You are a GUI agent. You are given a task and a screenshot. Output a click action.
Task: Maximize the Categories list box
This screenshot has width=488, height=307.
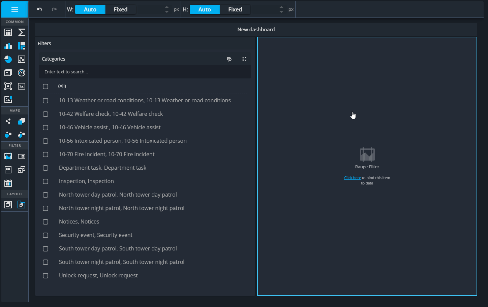coord(244,59)
